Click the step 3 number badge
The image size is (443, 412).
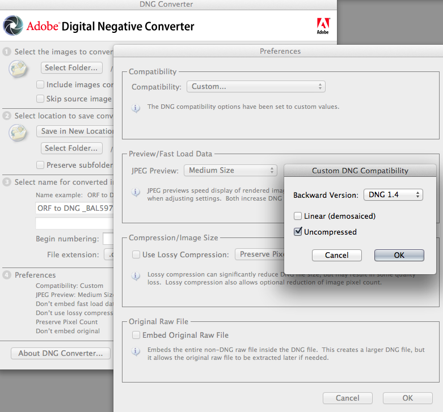pyautogui.click(x=7, y=182)
